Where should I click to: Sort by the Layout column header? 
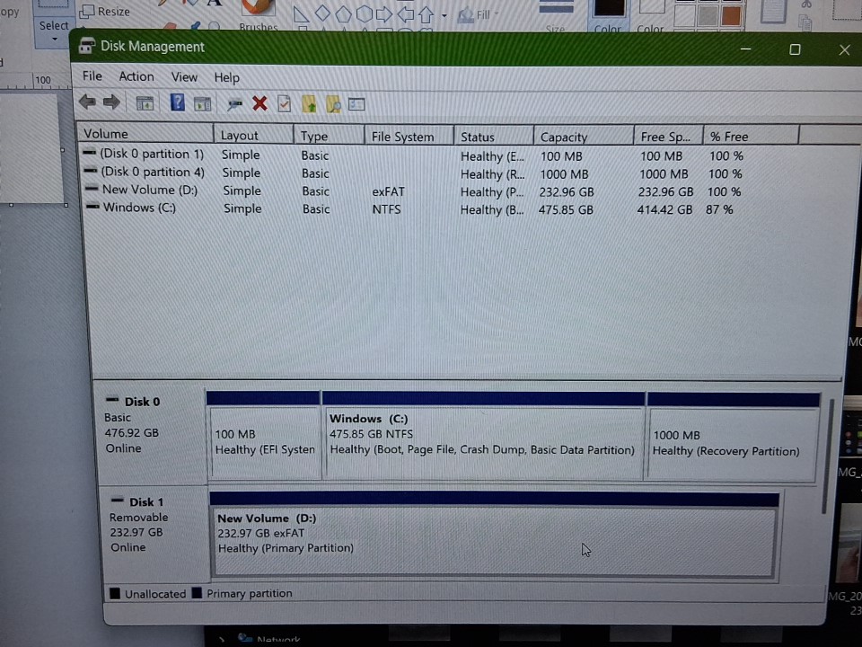coord(253,135)
